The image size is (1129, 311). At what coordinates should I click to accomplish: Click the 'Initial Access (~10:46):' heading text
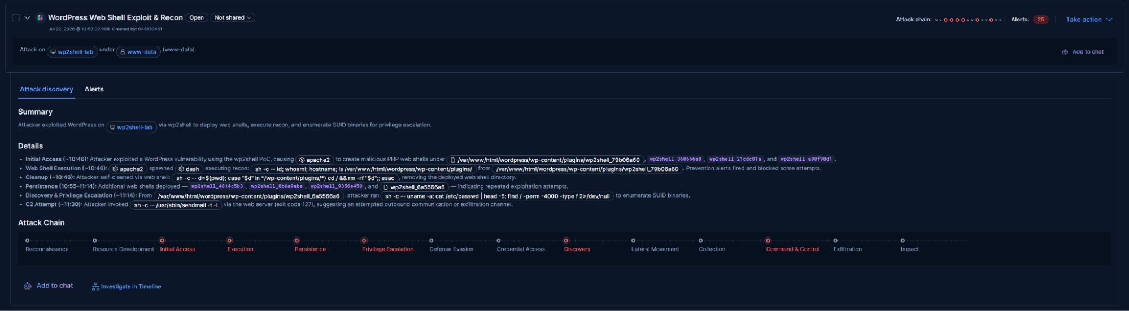click(56, 159)
